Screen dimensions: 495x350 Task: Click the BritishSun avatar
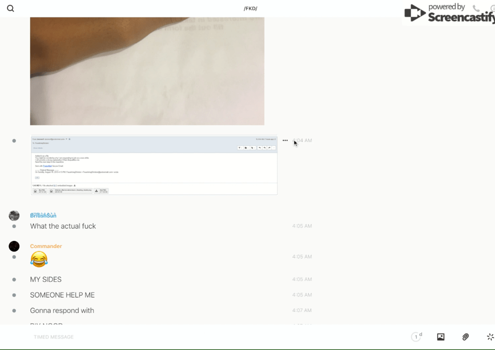14,215
